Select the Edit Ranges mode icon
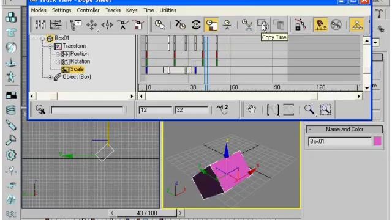Viewport: 392px width, 220px height. [x=56, y=24]
